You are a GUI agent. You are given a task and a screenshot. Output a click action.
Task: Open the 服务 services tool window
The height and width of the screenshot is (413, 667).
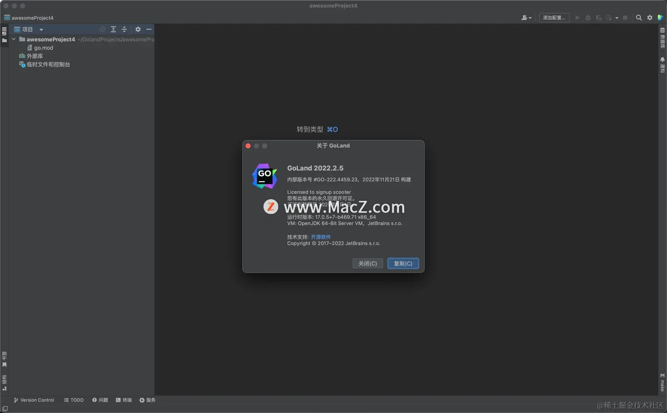148,400
